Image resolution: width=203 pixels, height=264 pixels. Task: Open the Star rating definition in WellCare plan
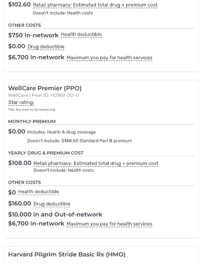point(21,102)
